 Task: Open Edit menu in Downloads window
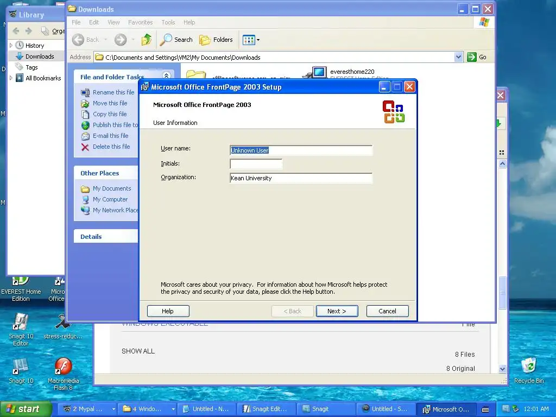(94, 22)
